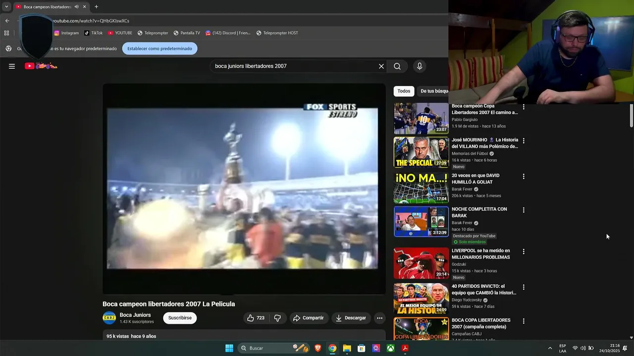634x356 pixels.
Task: Show hidden system tray icons chevron
Action: pos(550,348)
